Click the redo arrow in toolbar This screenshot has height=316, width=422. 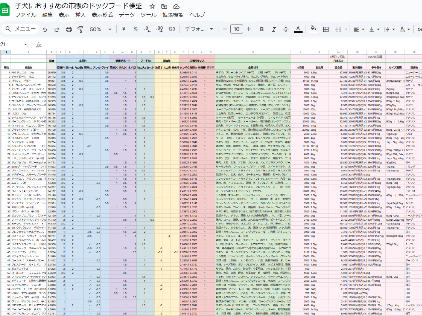coord(57,29)
